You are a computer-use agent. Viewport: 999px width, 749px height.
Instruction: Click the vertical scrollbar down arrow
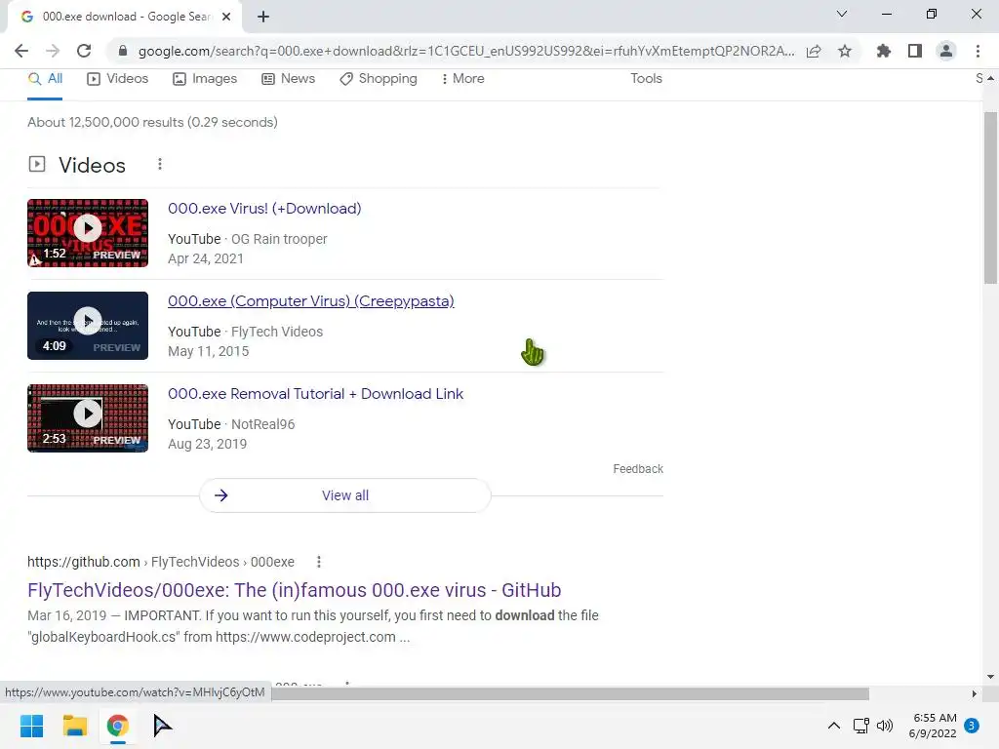click(990, 677)
